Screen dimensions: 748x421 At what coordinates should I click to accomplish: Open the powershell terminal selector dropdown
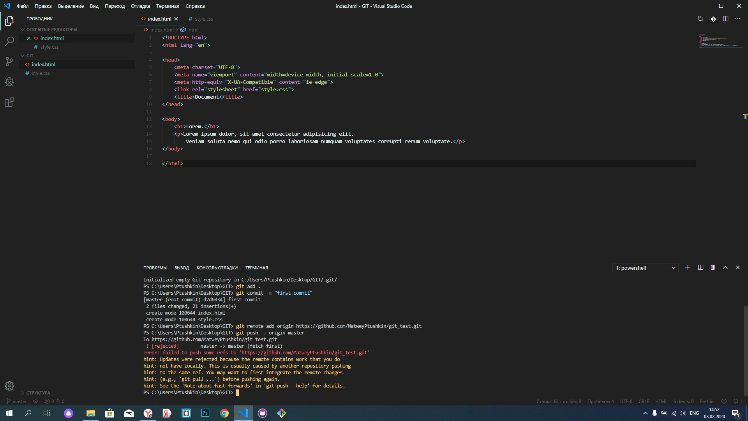pos(646,268)
